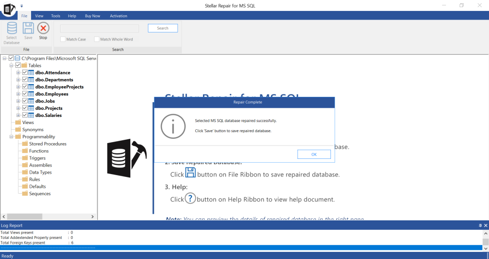This screenshot has width=489, height=259.
Task: Open the Stored Procedures folder
Action: 47,144
